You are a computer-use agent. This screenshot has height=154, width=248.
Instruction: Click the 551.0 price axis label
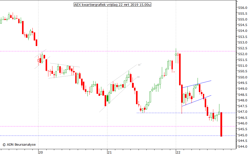click(x=243, y=66)
